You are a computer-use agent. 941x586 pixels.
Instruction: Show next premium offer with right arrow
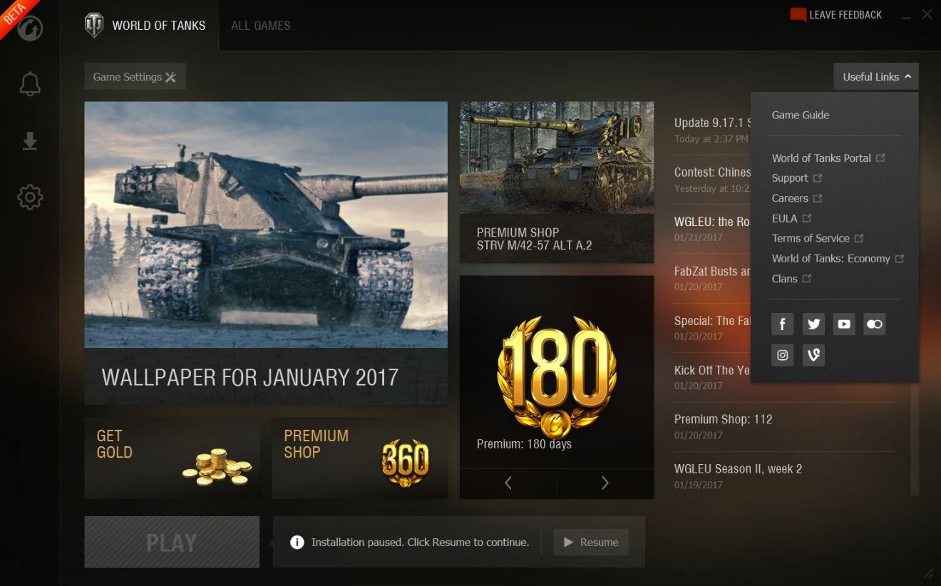(605, 483)
